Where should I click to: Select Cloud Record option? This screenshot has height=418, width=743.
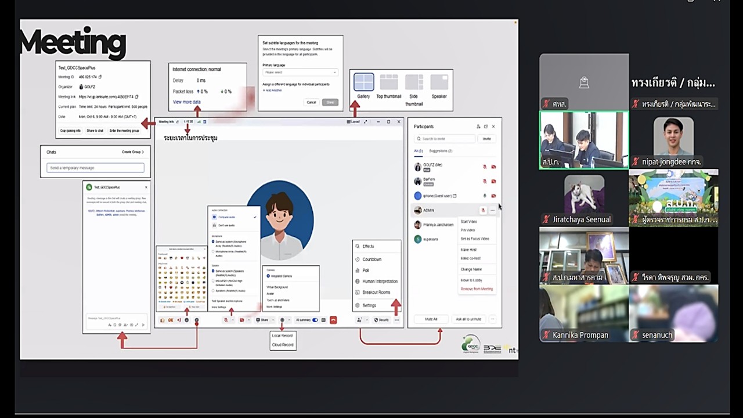(283, 345)
